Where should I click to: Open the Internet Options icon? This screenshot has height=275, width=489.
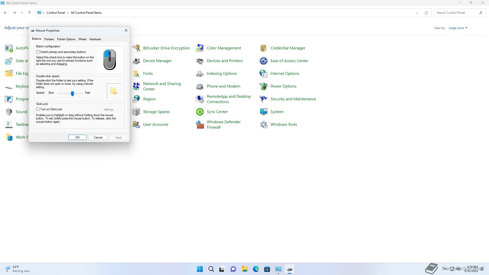click(x=264, y=73)
